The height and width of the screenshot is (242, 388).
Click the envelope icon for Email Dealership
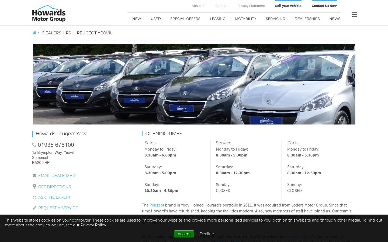(34, 176)
